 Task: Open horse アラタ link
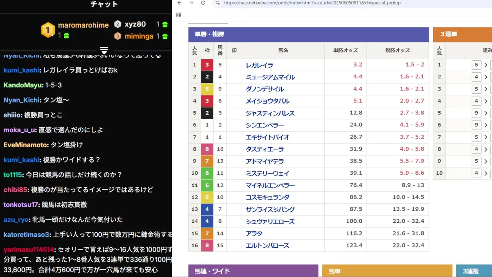tap(254, 234)
